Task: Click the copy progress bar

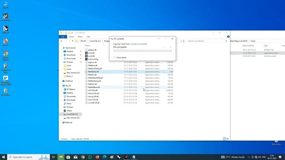Action: pyautogui.click(x=142, y=51)
